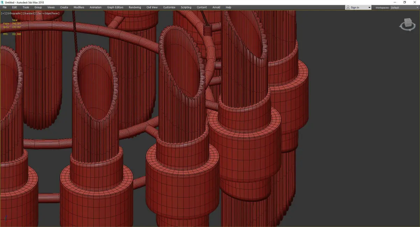Close the 3ds Max window

(x=414, y=2)
